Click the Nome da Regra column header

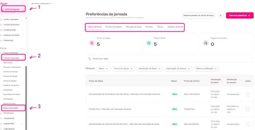[96, 81]
